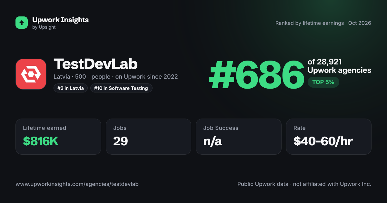The height and width of the screenshot is (203, 387).
Task: Click the green Upwork Insights arrow logo
Action: tap(22, 23)
